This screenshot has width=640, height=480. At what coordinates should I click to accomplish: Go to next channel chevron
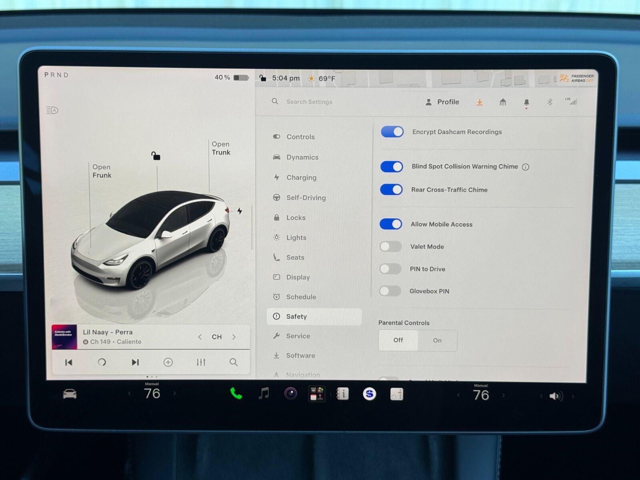pos(234,337)
